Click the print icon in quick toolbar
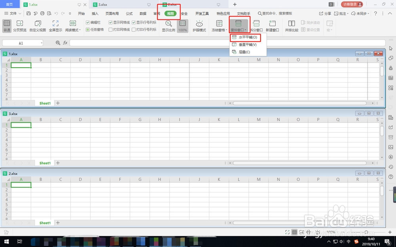The height and width of the screenshot is (247, 396). point(42,13)
